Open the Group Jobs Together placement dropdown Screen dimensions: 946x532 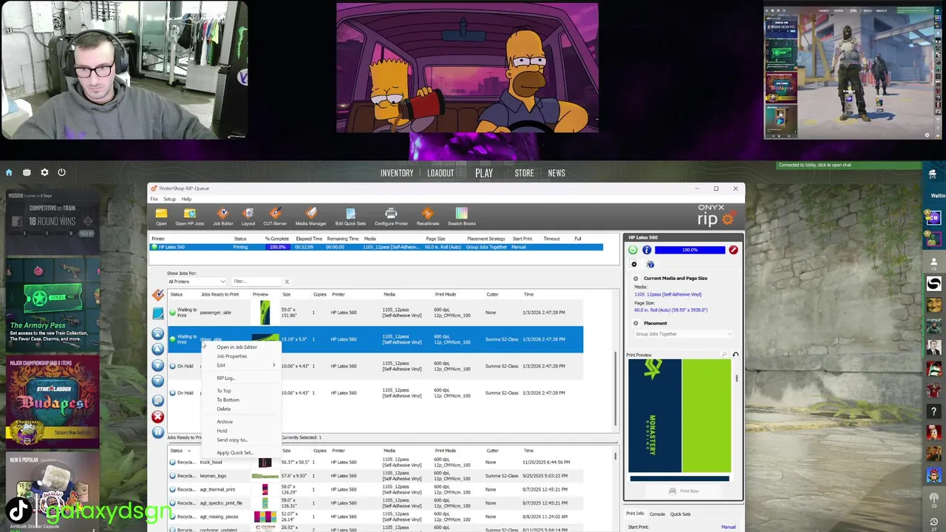(683, 334)
